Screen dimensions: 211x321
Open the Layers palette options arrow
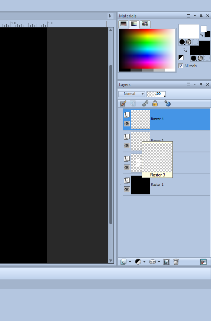pyautogui.click(x=195, y=85)
